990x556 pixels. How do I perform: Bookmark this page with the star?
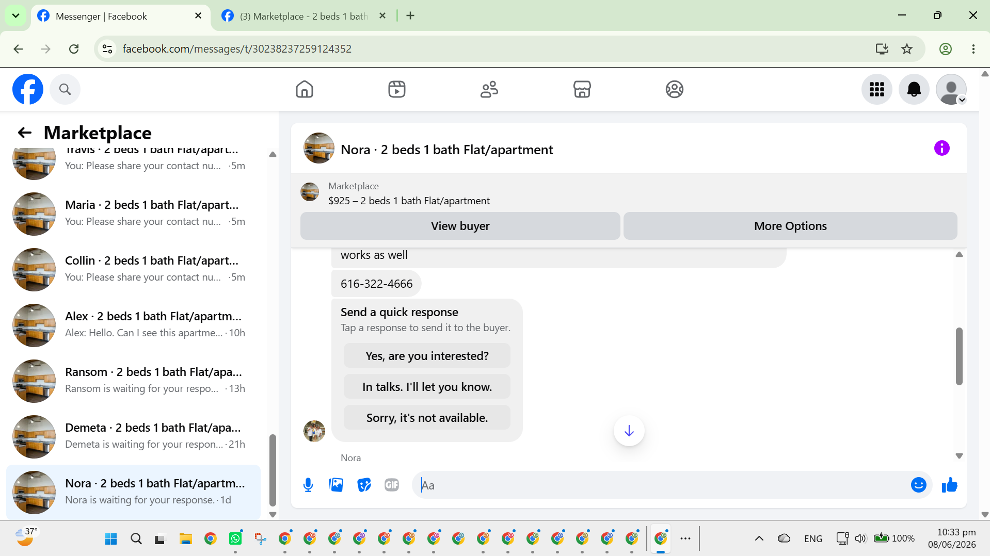coord(907,49)
